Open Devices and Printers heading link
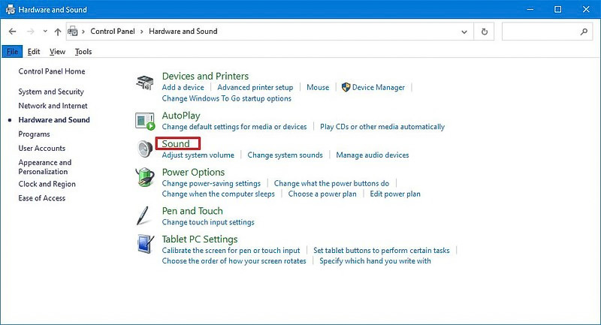This screenshot has height=325, width=601. pyautogui.click(x=205, y=76)
